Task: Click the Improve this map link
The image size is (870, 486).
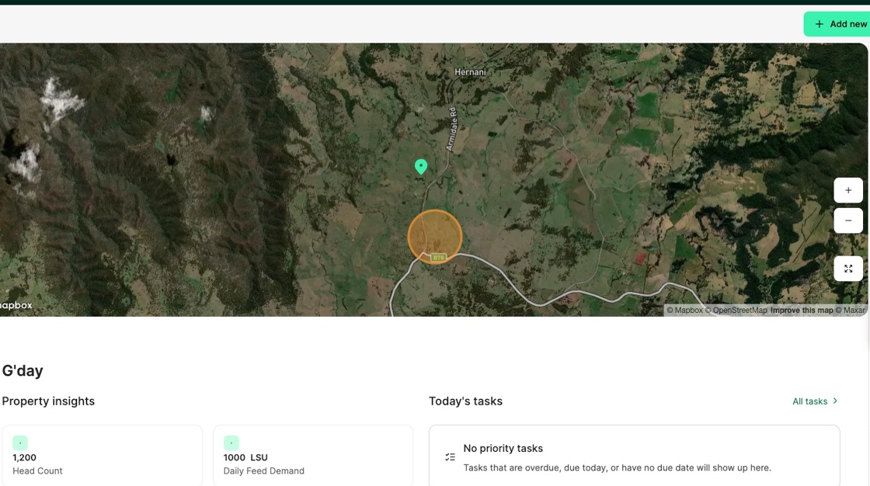Action: pos(802,310)
